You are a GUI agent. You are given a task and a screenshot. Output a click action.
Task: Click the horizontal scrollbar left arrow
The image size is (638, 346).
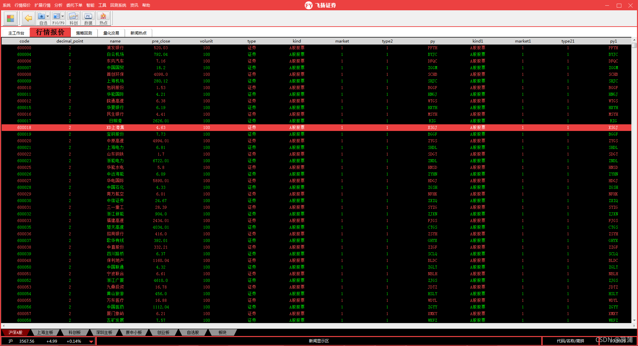3,326
